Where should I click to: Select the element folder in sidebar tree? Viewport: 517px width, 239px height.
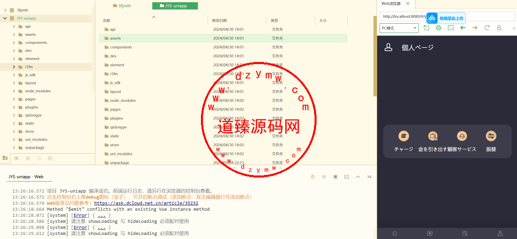click(x=32, y=58)
